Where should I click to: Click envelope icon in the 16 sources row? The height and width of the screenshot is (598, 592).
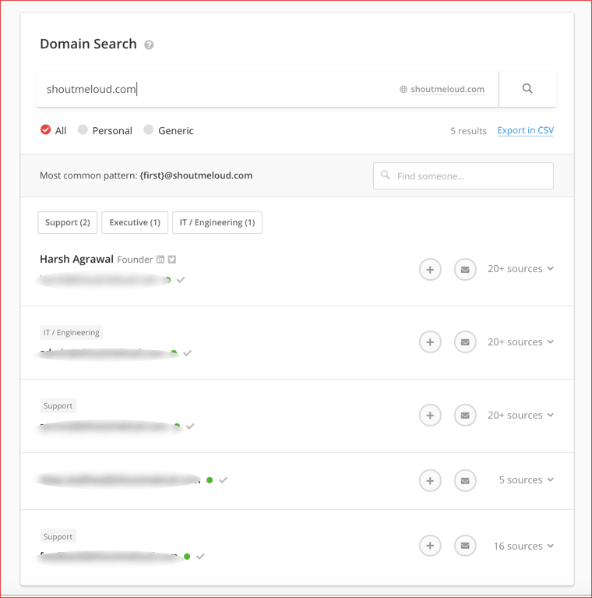click(465, 546)
